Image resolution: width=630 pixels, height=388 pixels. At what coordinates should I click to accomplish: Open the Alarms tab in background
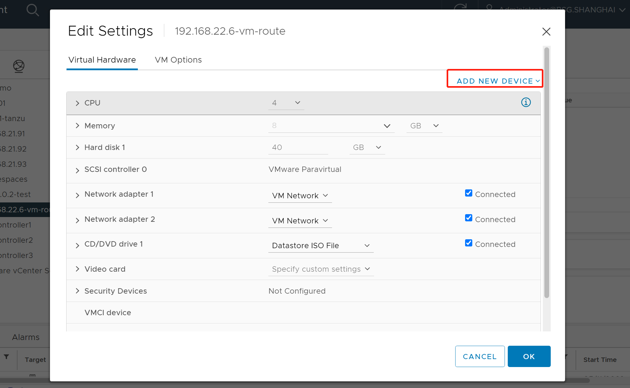point(26,337)
